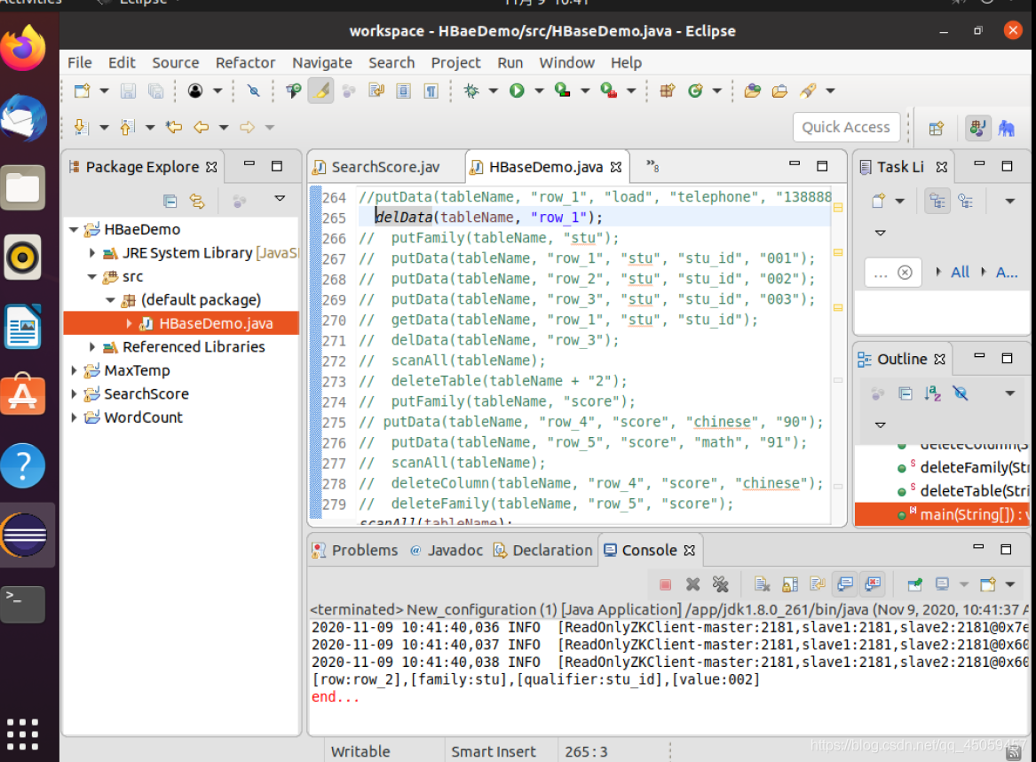This screenshot has height=762, width=1036.
Task: Click the Open Task icon
Action: [779, 91]
